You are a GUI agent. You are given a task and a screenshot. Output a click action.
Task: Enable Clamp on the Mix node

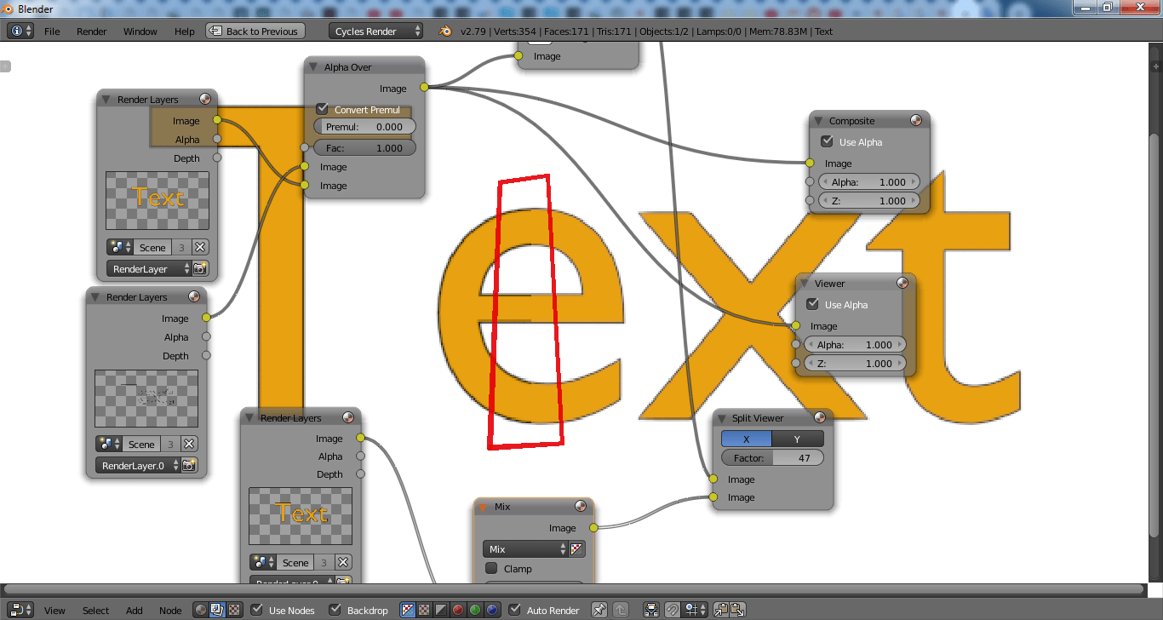(491, 568)
